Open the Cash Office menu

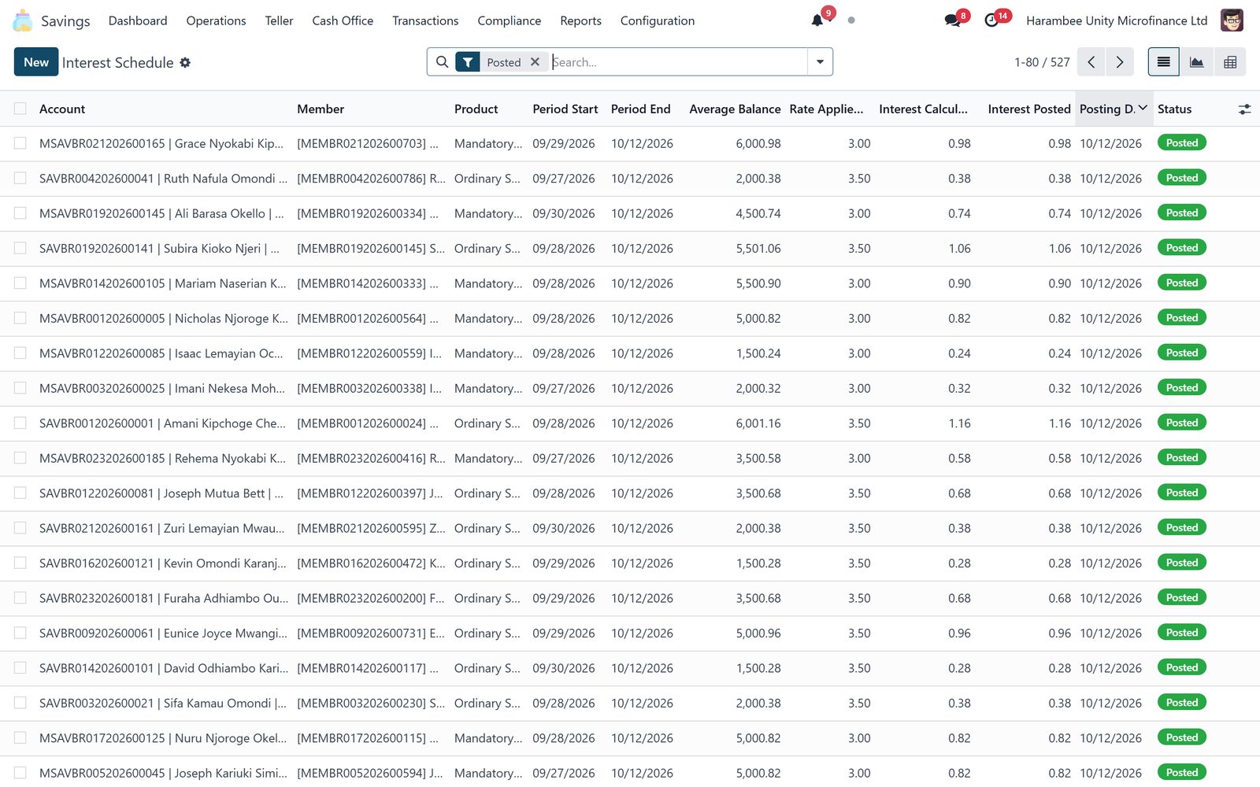point(343,20)
